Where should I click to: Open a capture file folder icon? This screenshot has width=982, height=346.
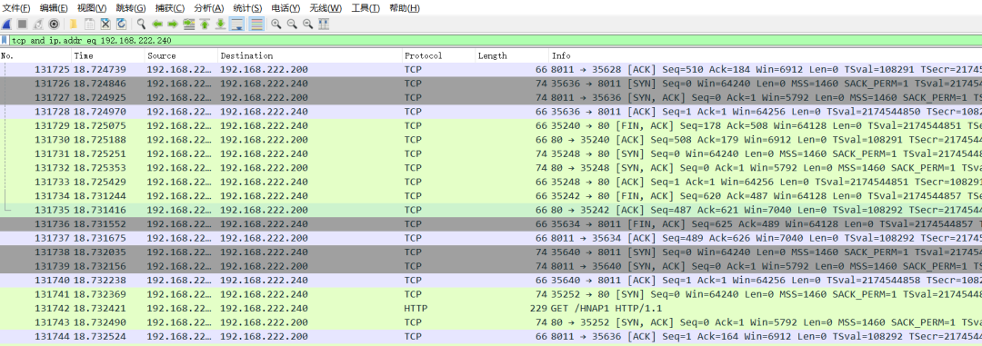pos(74,24)
